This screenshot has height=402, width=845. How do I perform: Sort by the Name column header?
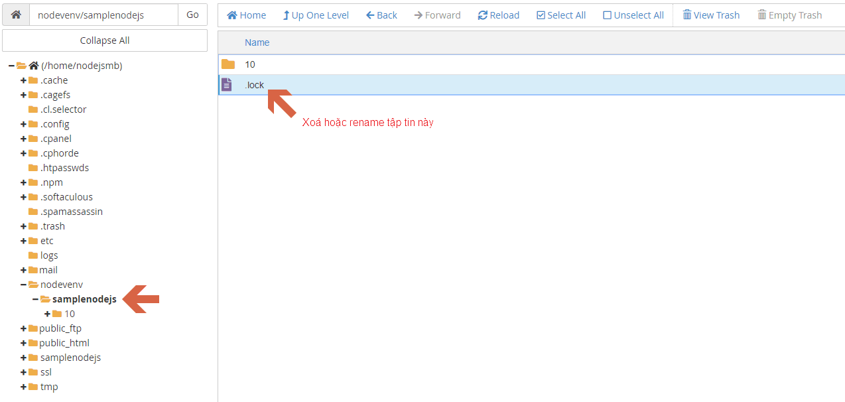point(257,42)
